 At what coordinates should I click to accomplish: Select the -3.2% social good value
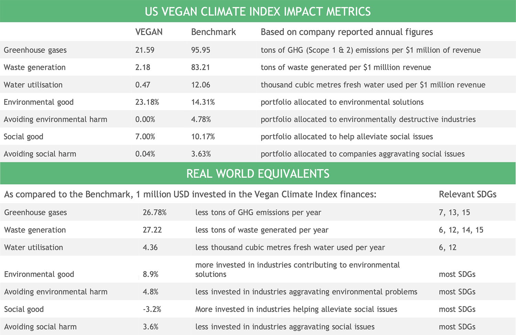point(152,309)
